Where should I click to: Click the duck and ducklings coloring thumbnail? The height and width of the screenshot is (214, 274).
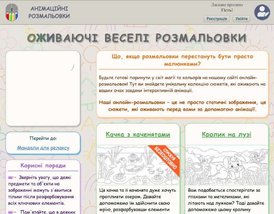pos(138,165)
